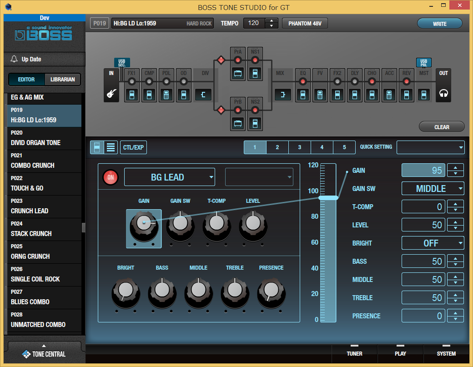Viewport: 473px width, 367px height.
Task: Click the USB SEC. routing marker
Action: pyautogui.click(x=122, y=63)
